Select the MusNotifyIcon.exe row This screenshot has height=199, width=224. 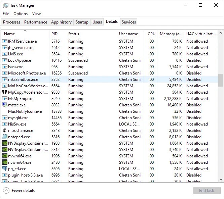pyautogui.click(x=109, y=111)
